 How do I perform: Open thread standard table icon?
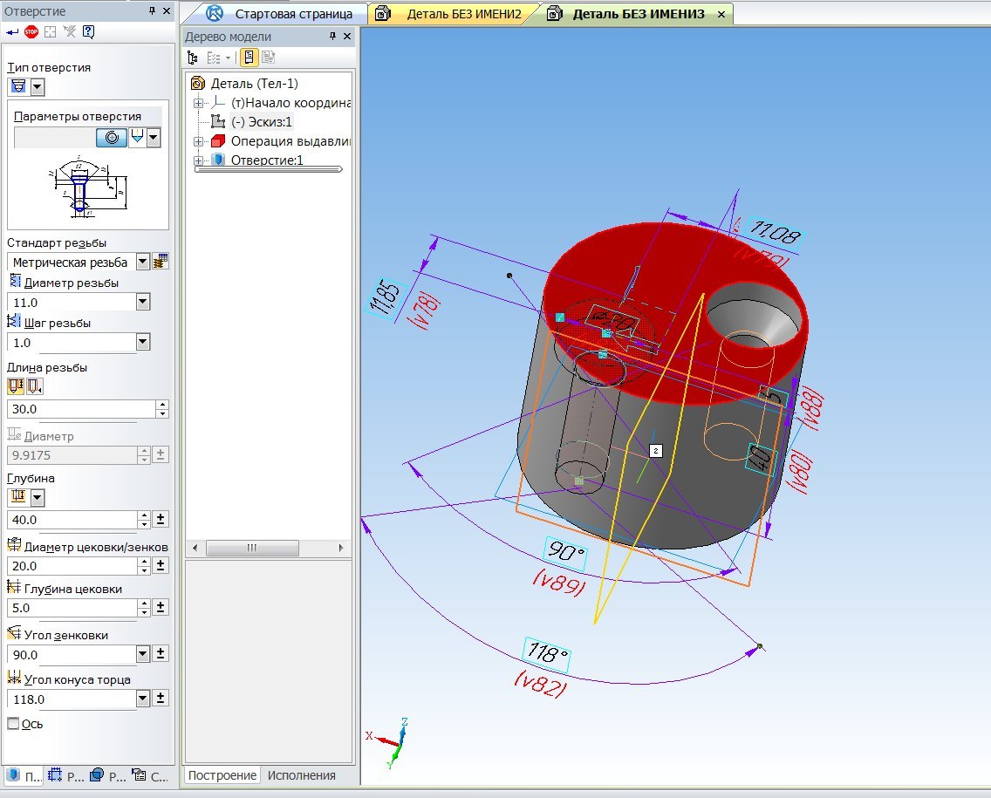[x=161, y=262]
